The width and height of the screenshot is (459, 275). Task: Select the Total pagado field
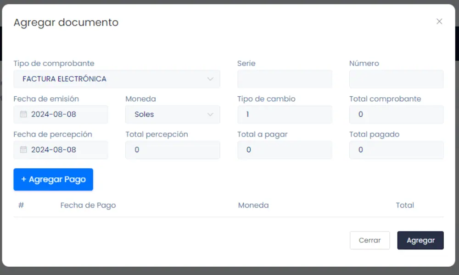(x=397, y=149)
